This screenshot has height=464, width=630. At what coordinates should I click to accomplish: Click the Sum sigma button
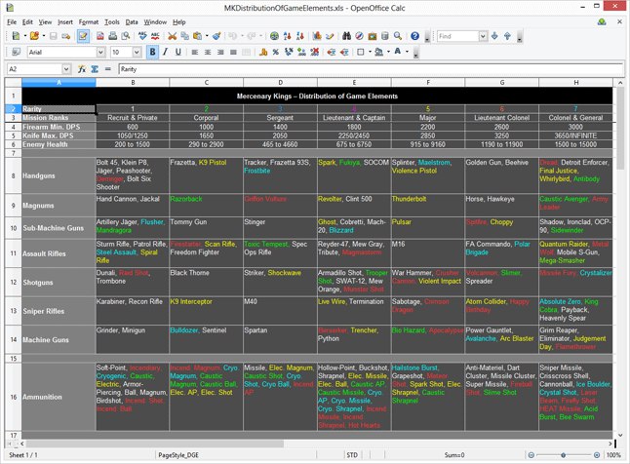click(95, 69)
